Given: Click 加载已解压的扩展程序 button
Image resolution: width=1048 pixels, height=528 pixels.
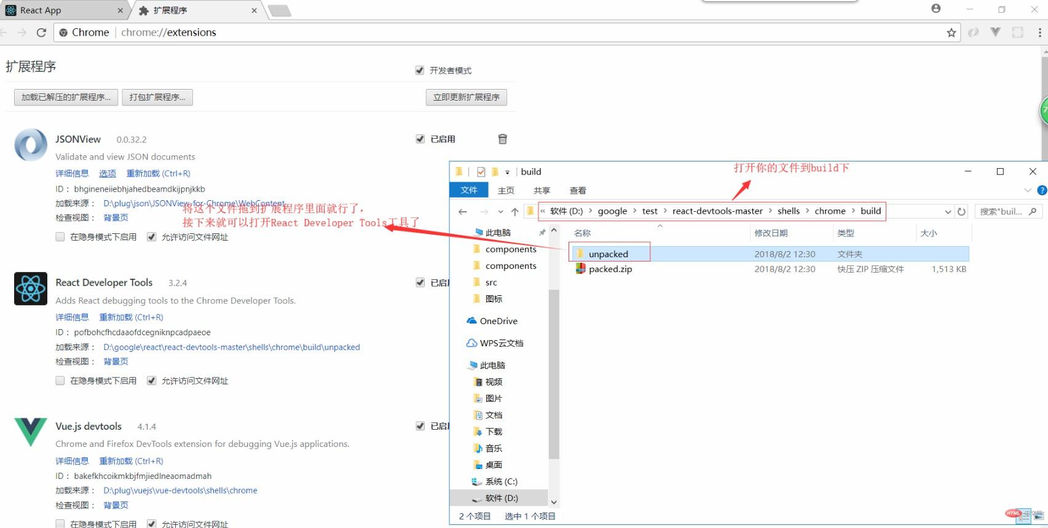Looking at the screenshot, I should [x=66, y=97].
